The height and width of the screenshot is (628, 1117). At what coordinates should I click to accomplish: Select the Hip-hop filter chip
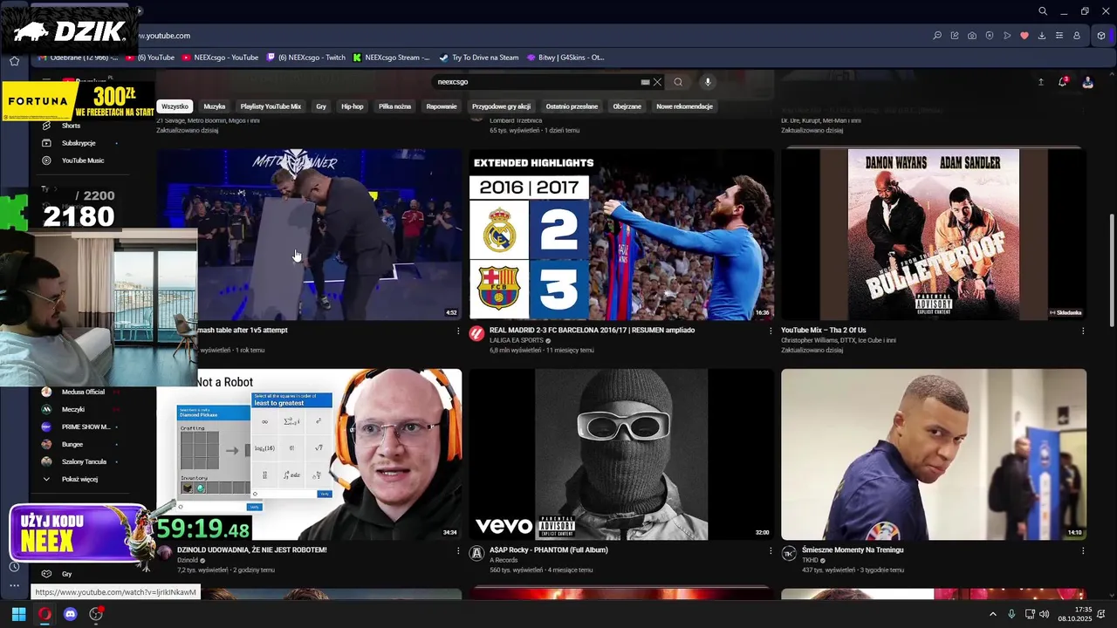[353, 106]
